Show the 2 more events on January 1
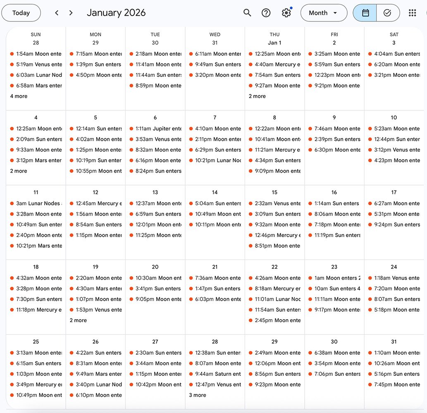The width and height of the screenshot is (427, 413). click(x=257, y=96)
